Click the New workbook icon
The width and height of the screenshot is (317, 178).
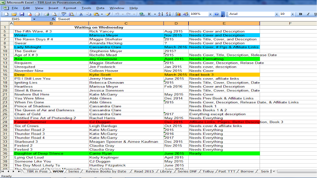[6, 14]
